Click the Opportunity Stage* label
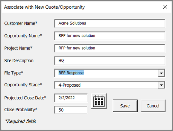173x131 pixels. pyautogui.click(x=23, y=85)
